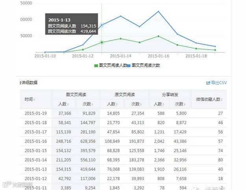Click the value 108,849 in the table

(112, 141)
